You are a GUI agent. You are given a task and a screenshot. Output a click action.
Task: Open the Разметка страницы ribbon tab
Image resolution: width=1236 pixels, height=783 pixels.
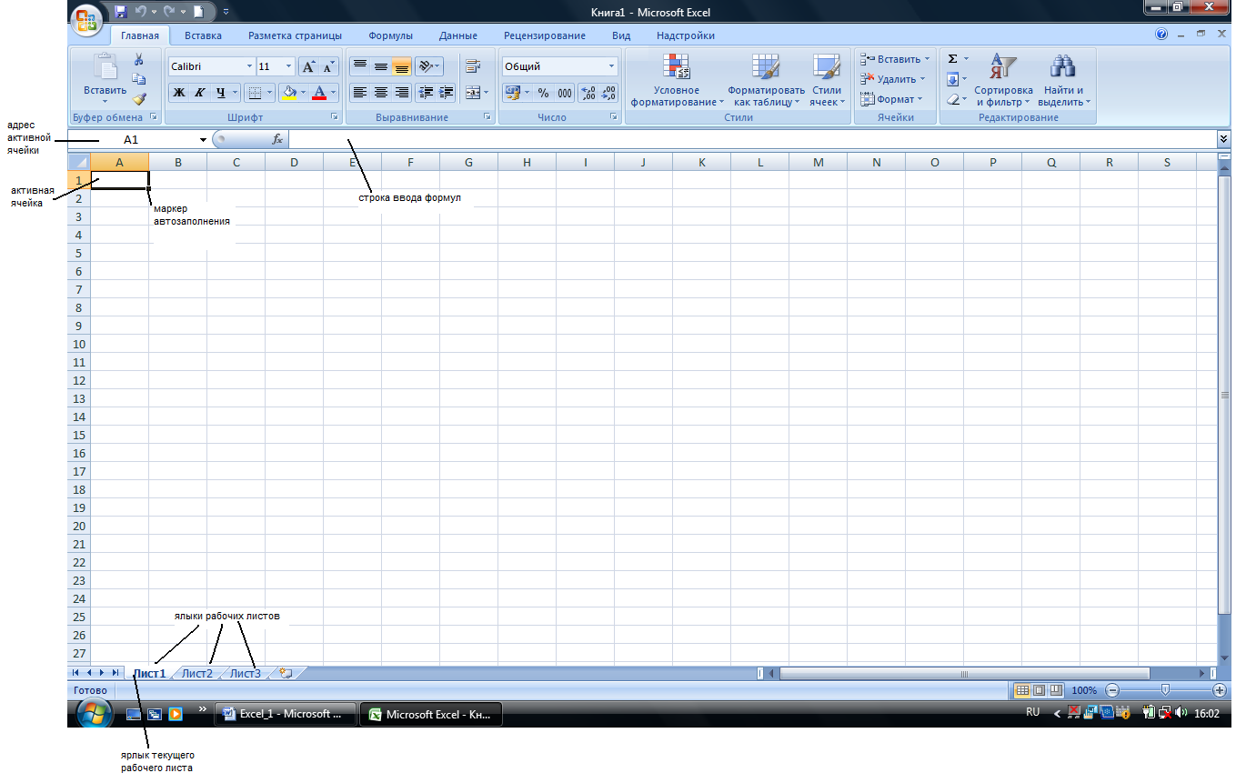coord(295,35)
